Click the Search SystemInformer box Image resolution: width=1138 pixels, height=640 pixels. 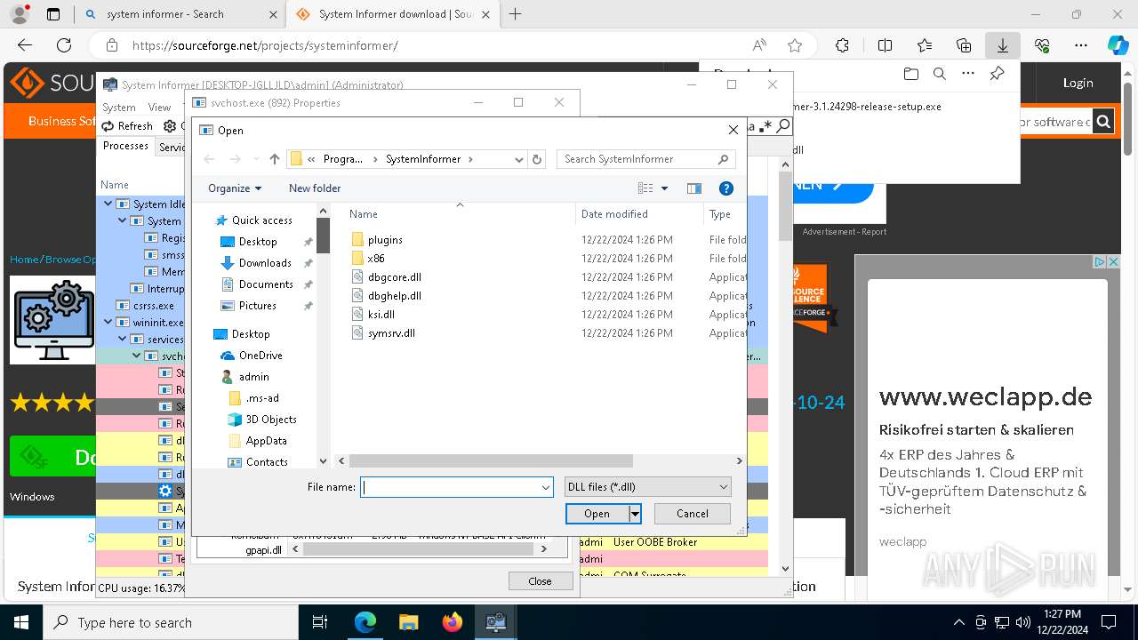pyautogui.click(x=647, y=159)
